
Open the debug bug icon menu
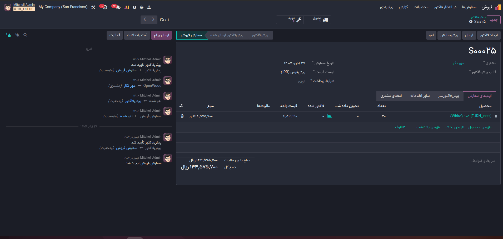[x=142, y=7]
